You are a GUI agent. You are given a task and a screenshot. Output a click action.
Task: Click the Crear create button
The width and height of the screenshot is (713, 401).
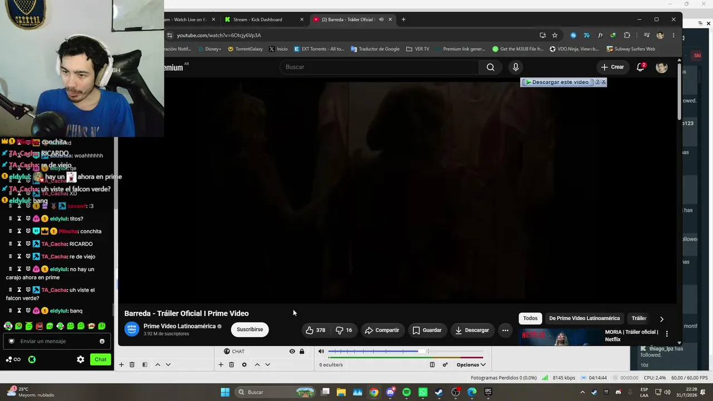(x=612, y=67)
